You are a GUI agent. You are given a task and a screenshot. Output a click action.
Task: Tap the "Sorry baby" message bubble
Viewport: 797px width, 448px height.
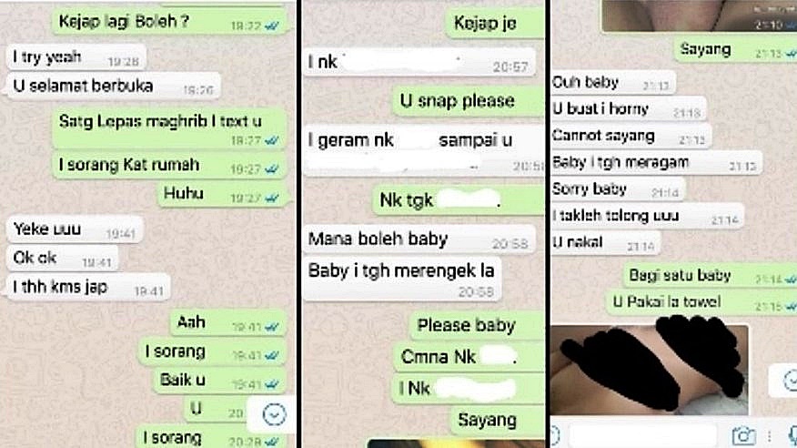click(618, 189)
